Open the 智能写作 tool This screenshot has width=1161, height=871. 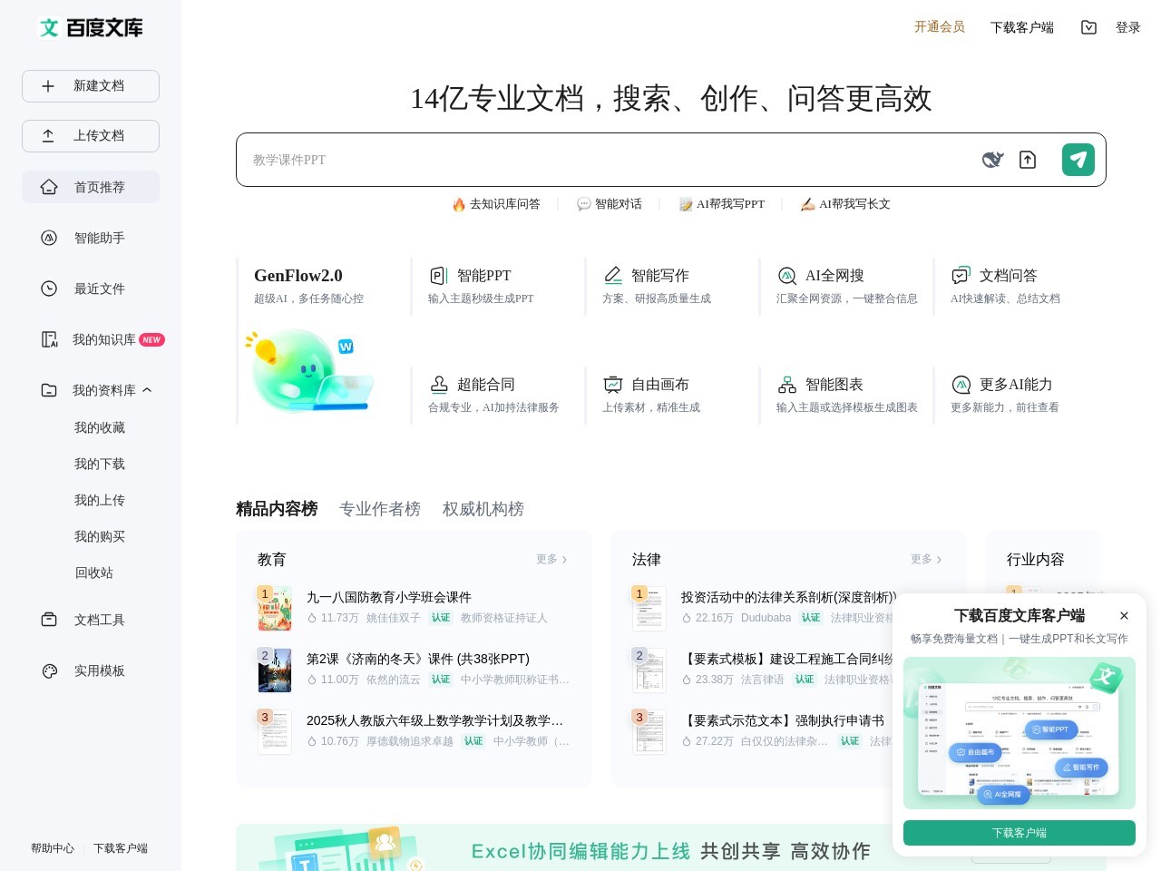pyautogui.click(x=658, y=285)
